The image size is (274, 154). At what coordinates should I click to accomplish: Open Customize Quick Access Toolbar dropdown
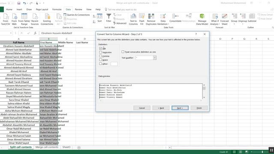(x=44, y=3)
